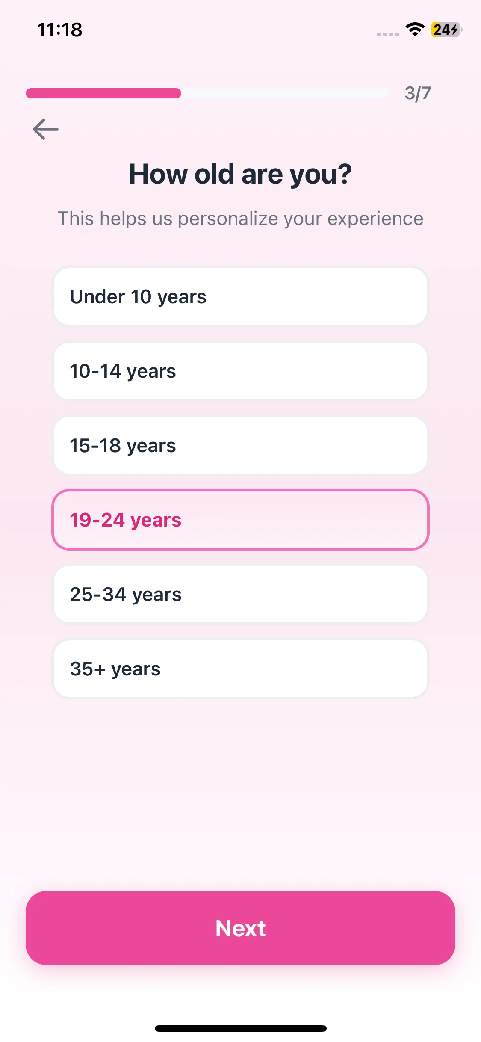This screenshot has height=1042, width=481.
Task: Click the filled pink progress bar segment
Action: [x=103, y=93]
